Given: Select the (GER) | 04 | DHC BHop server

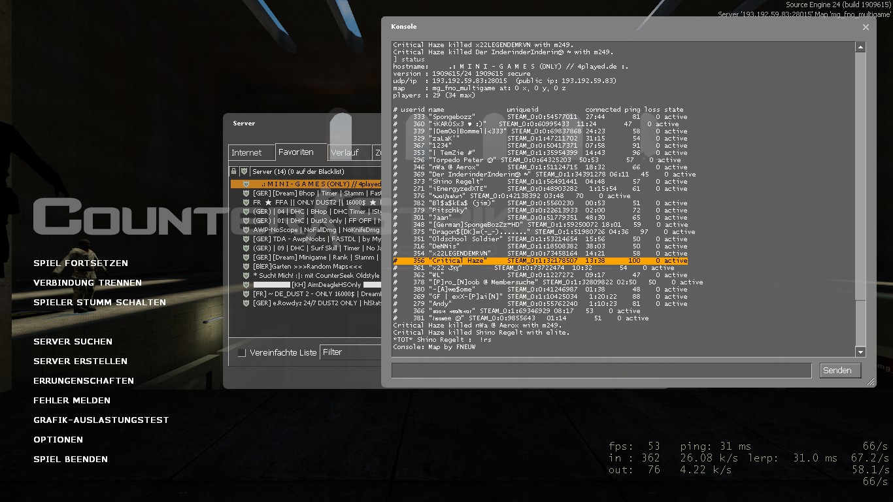Looking at the screenshot, I should pyautogui.click(x=306, y=212).
